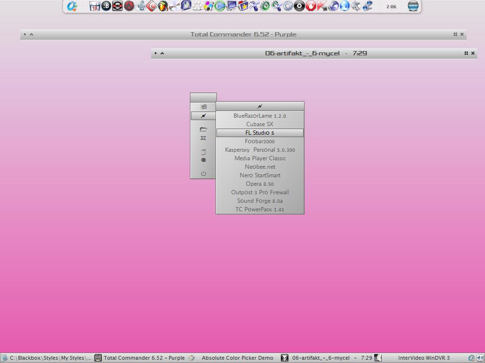Click the speaker volume tray icon

pos(480,358)
